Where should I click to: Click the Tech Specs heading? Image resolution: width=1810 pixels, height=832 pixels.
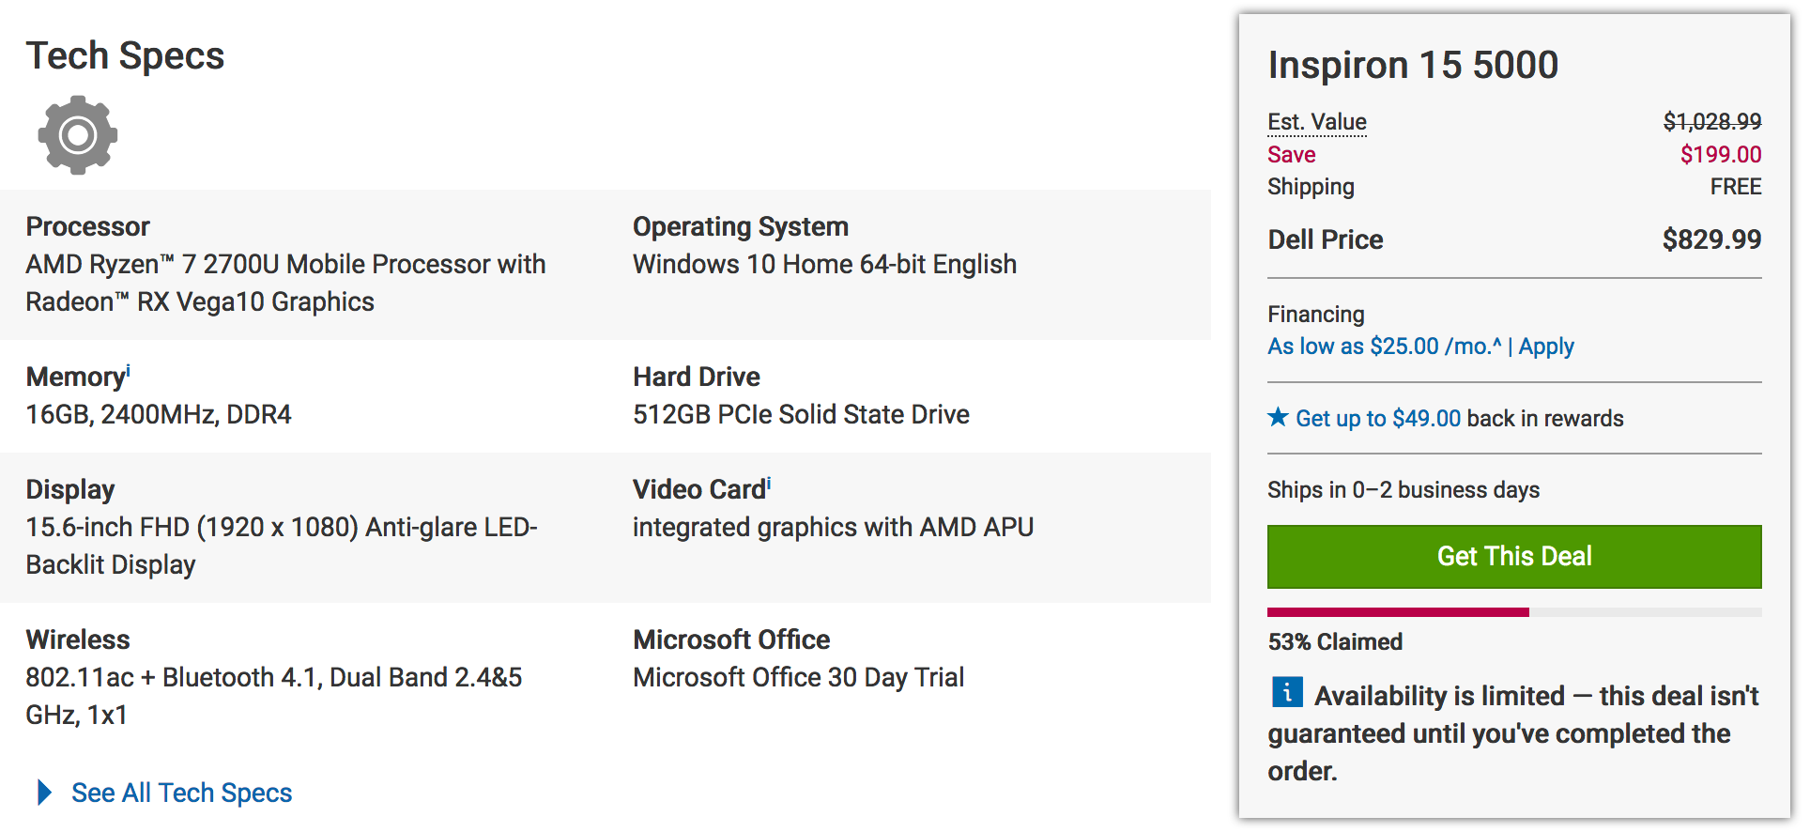[125, 55]
